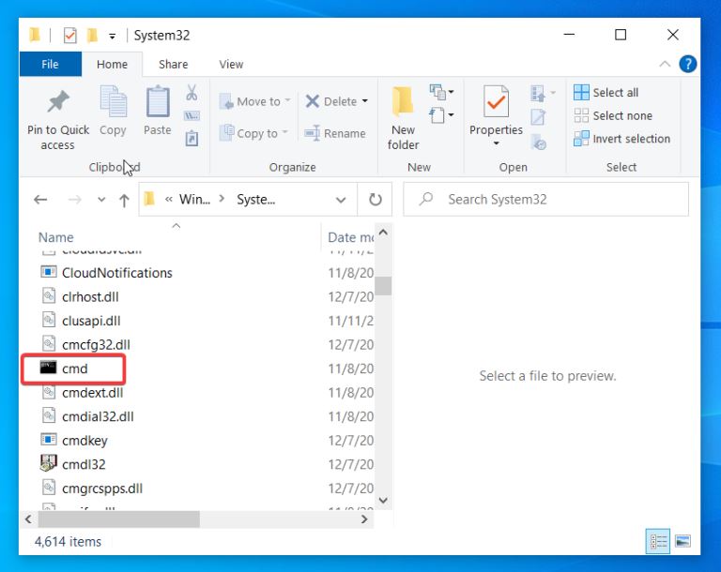Click the horizontal scrollbar left arrow

coord(28,519)
